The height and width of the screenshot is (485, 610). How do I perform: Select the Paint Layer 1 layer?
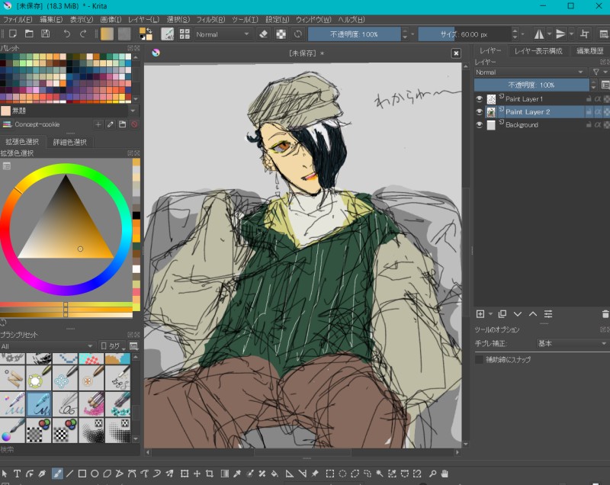click(x=525, y=99)
